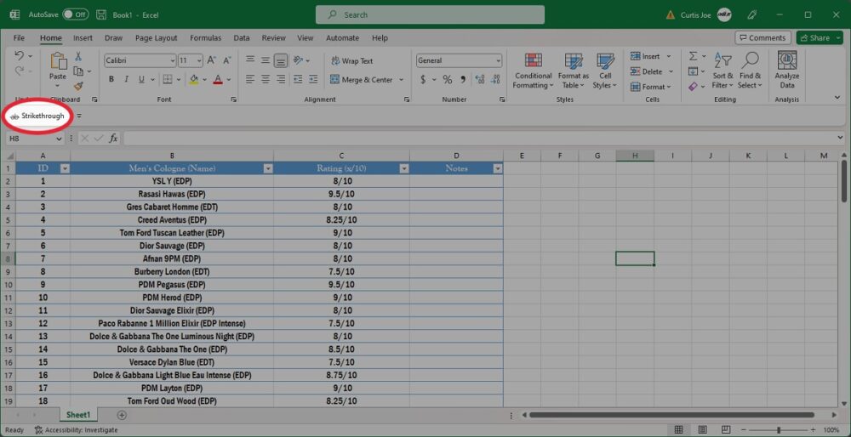Toggle the AutoSave switch

(75, 14)
